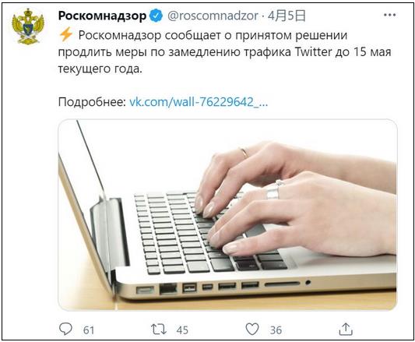Like the tweet with the heart icon
Viewport: 415px width, 342px height.
click(x=252, y=330)
